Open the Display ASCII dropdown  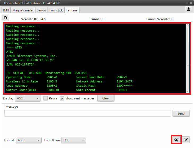pos(28,98)
